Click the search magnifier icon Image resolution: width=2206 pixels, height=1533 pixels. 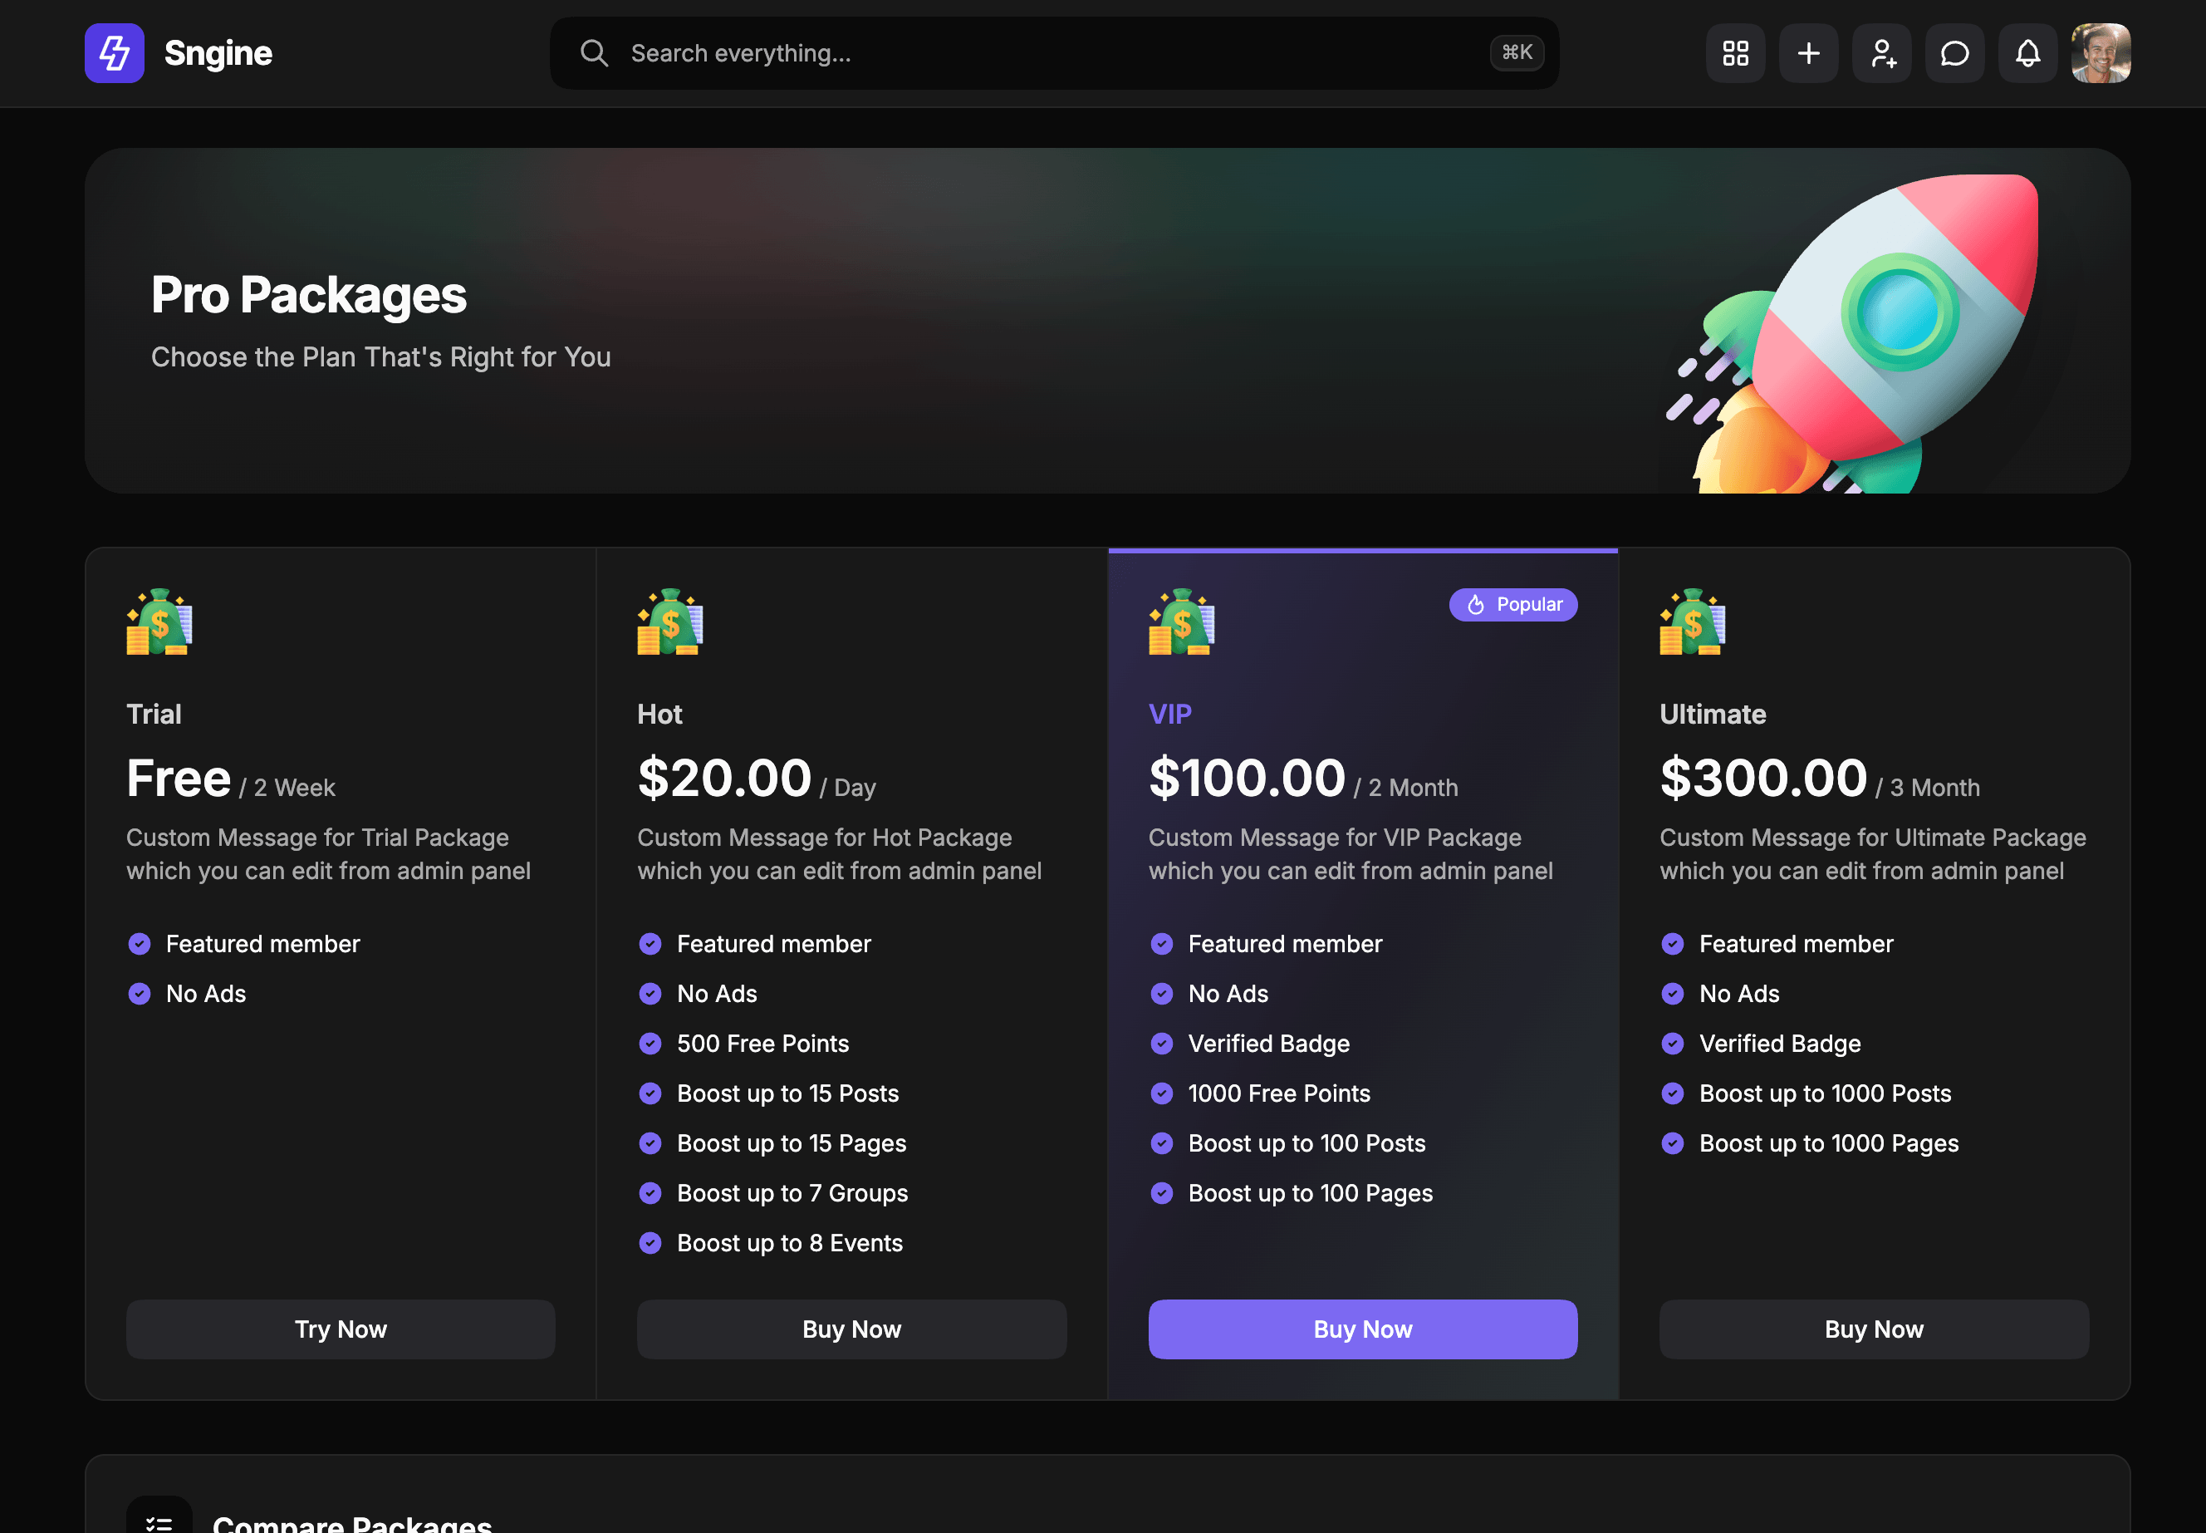pyautogui.click(x=594, y=53)
